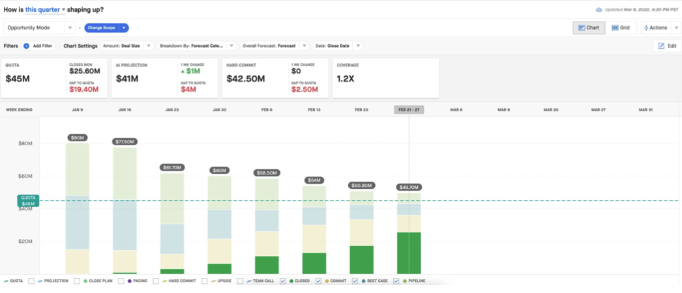
Task: Switch to Chart view
Action: click(589, 28)
